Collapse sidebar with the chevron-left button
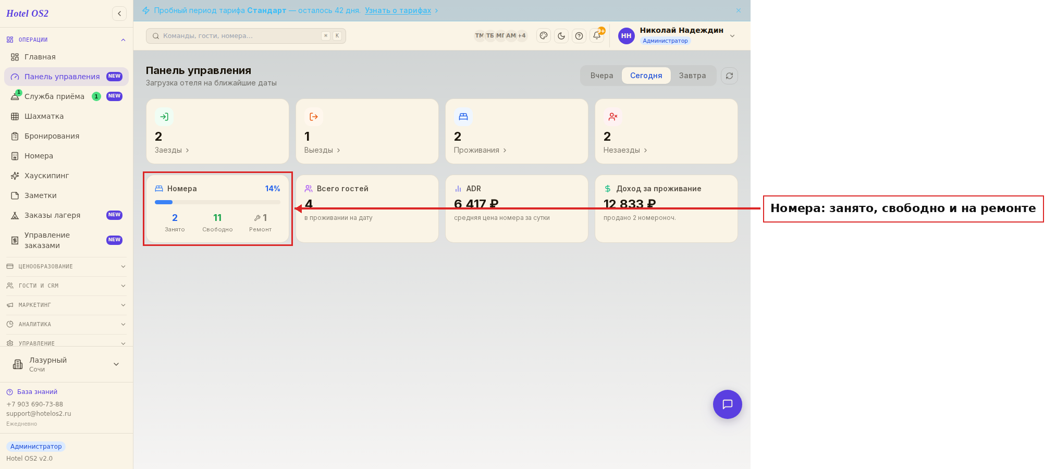This screenshot has height=469, width=1056. coord(119,14)
